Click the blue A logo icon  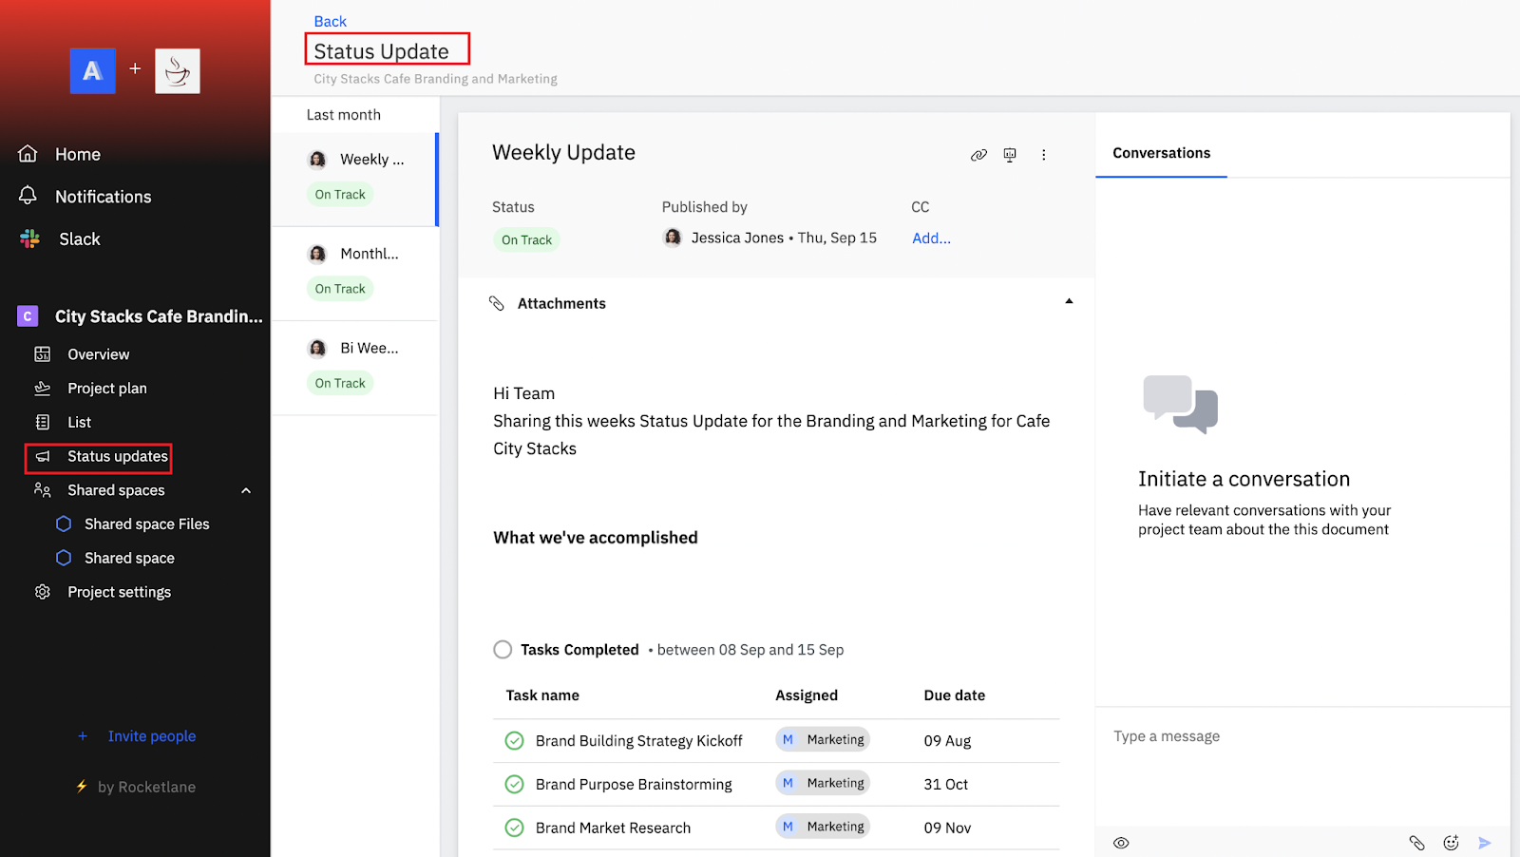[92, 70]
